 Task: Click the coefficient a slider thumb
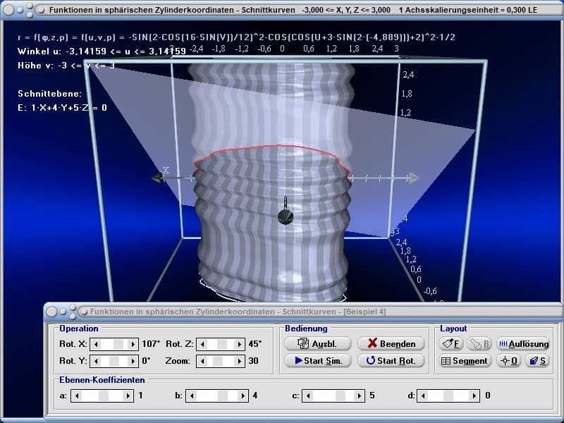[104, 396]
